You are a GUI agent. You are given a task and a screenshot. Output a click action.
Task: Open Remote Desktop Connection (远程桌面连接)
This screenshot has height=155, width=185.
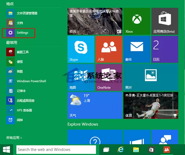20,101
